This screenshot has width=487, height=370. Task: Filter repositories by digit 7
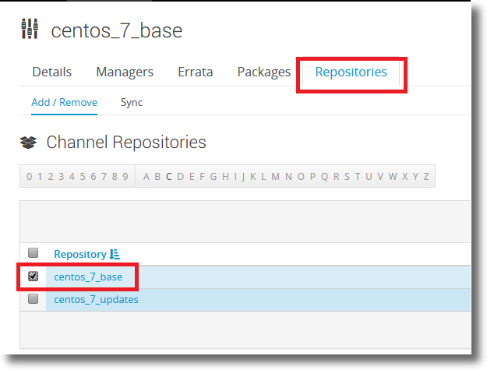click(104, 177)
